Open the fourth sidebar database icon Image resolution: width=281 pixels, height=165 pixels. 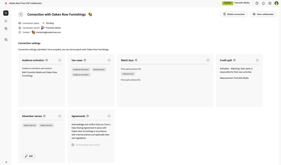click(x=6, y=40)
